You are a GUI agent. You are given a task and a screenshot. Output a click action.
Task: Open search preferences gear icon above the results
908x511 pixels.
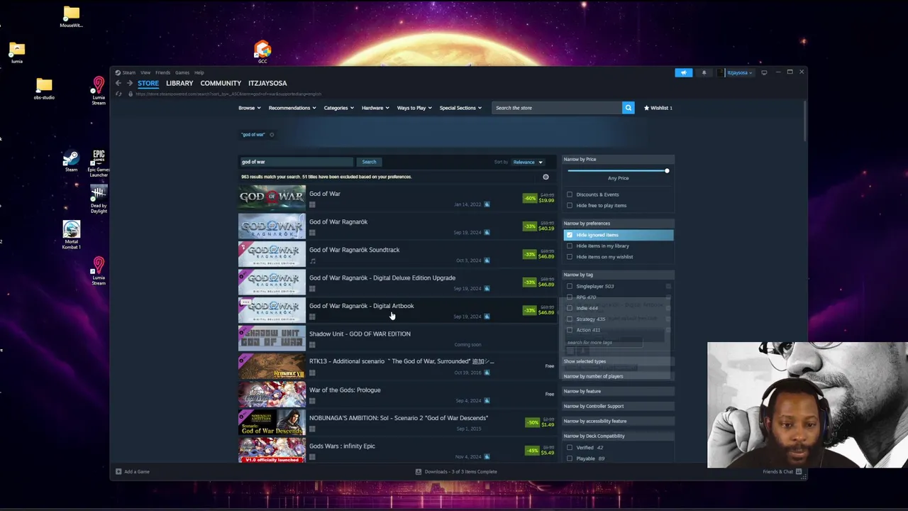546,177
